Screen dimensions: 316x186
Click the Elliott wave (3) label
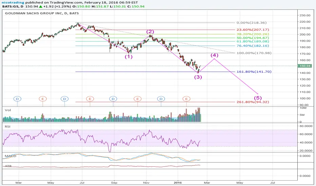coord(198,77)
